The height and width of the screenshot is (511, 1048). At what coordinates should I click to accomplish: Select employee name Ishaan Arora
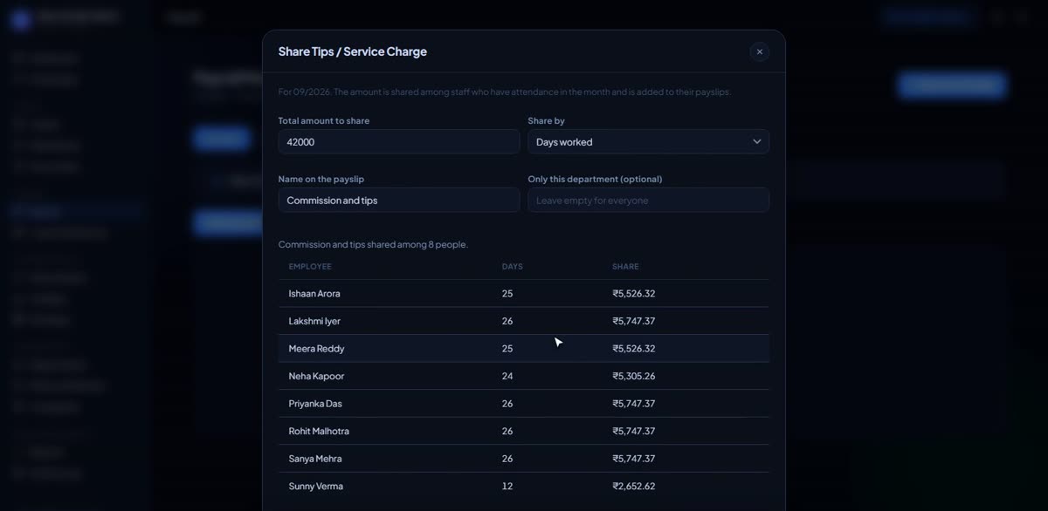(314, 294)
